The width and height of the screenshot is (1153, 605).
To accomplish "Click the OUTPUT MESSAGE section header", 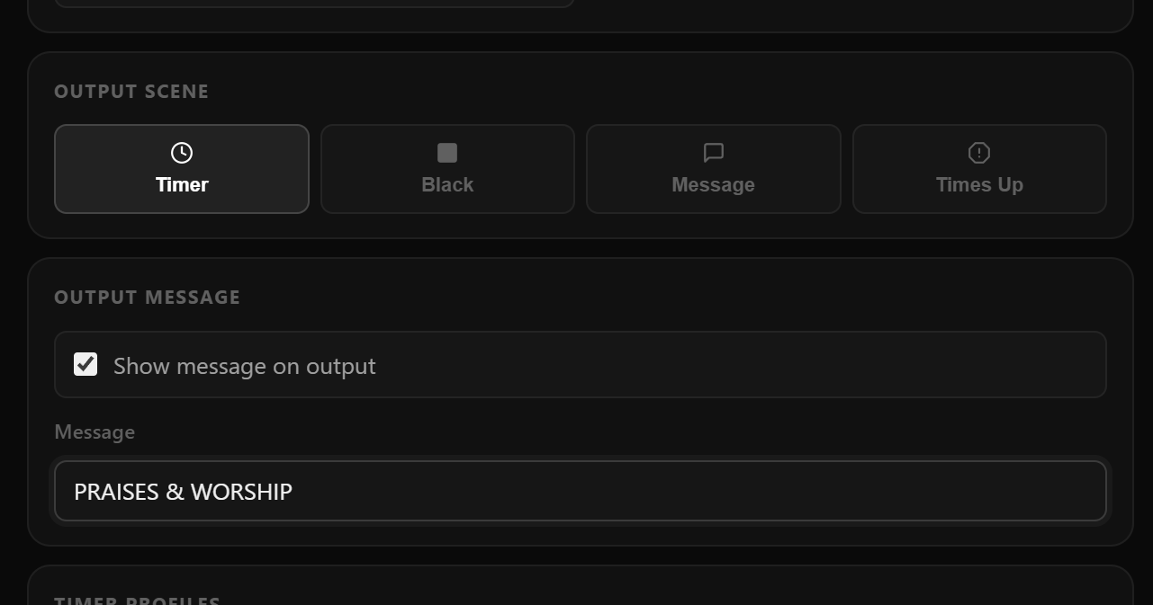I will coord(148,297).
